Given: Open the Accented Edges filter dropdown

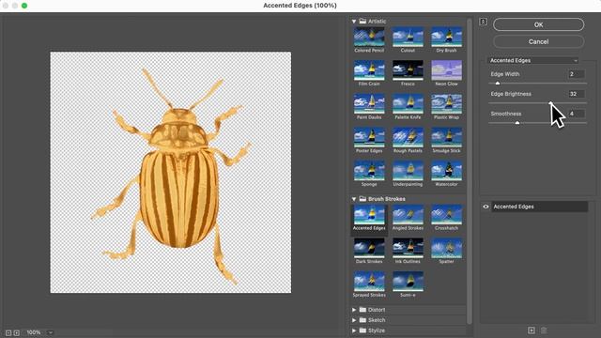Looking at the screenshot, I should [x=533, y=60].
